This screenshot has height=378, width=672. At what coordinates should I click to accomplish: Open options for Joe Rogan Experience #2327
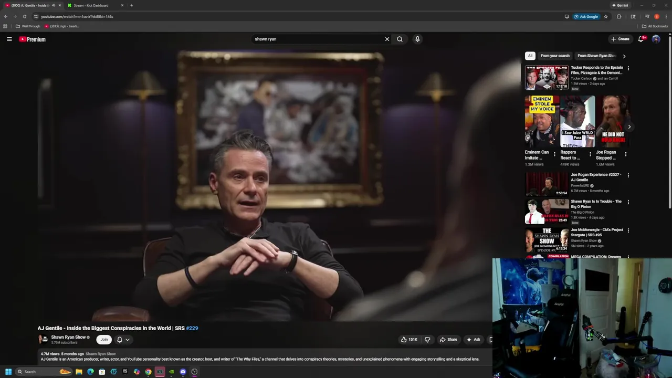628,175
